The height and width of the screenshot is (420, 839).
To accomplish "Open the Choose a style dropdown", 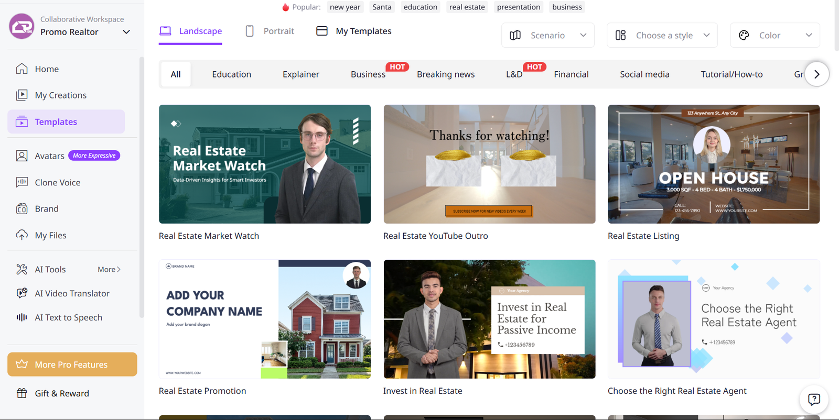I will tap(662, 35).
